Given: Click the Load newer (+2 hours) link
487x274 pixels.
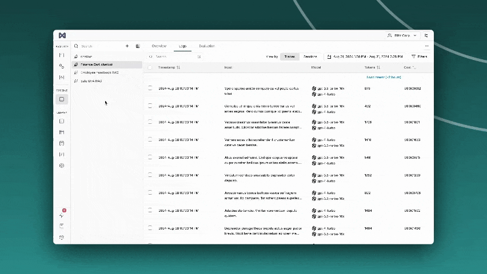Looking at the screenshot, I should tap(384, 77).
